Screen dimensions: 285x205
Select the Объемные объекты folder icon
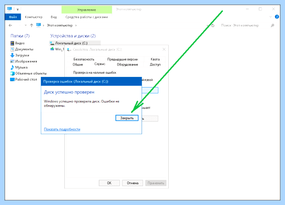pyautogui.click(x=12, y=73)
